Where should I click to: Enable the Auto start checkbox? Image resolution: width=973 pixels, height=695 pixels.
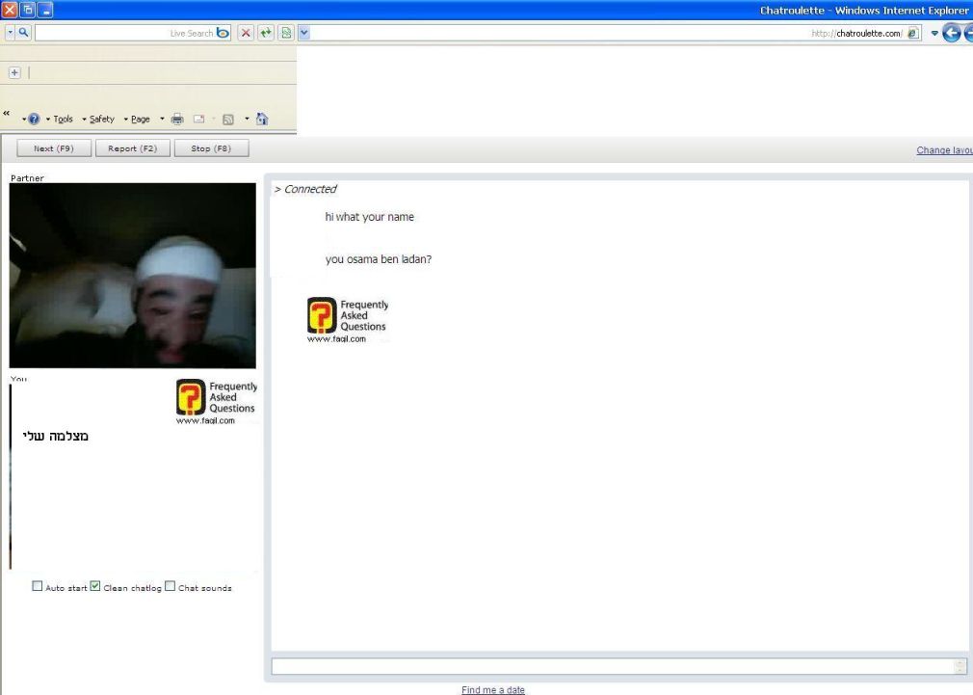click(38, 586)
